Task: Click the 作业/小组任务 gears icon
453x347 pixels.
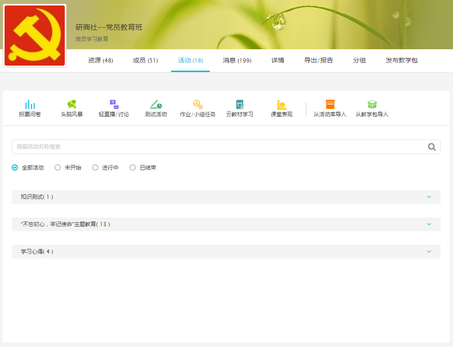Action: pyautogui.click(x=198, y=104)
